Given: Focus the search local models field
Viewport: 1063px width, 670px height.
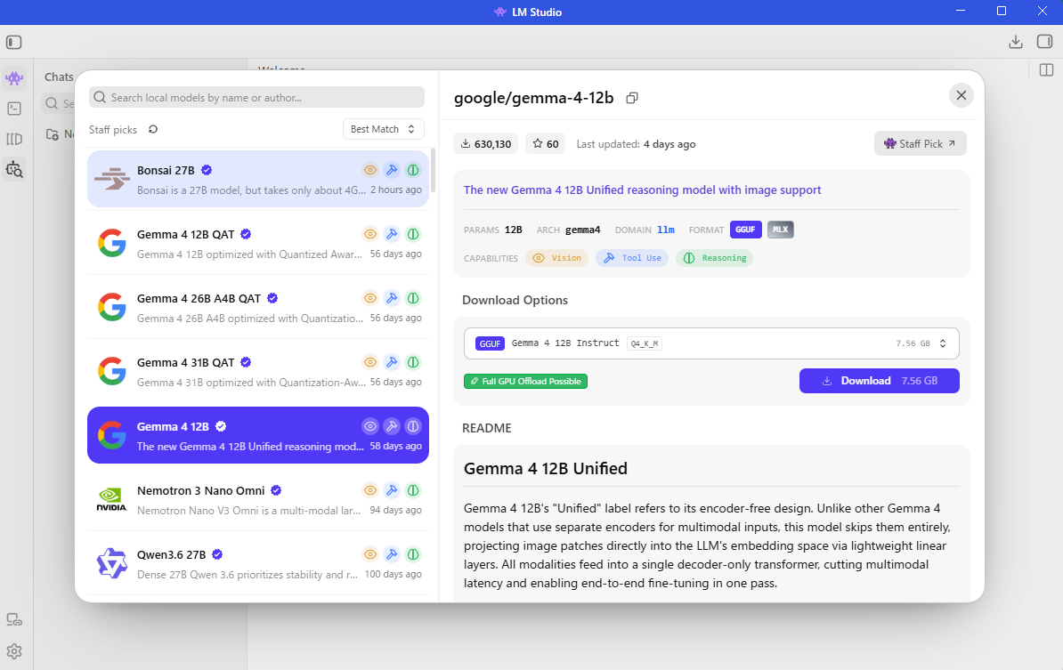Looking at the screenshot, I should (x=257, y=98).
